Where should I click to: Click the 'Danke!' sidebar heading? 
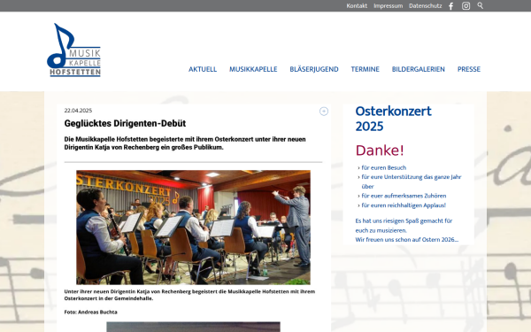tap(380, 151)
